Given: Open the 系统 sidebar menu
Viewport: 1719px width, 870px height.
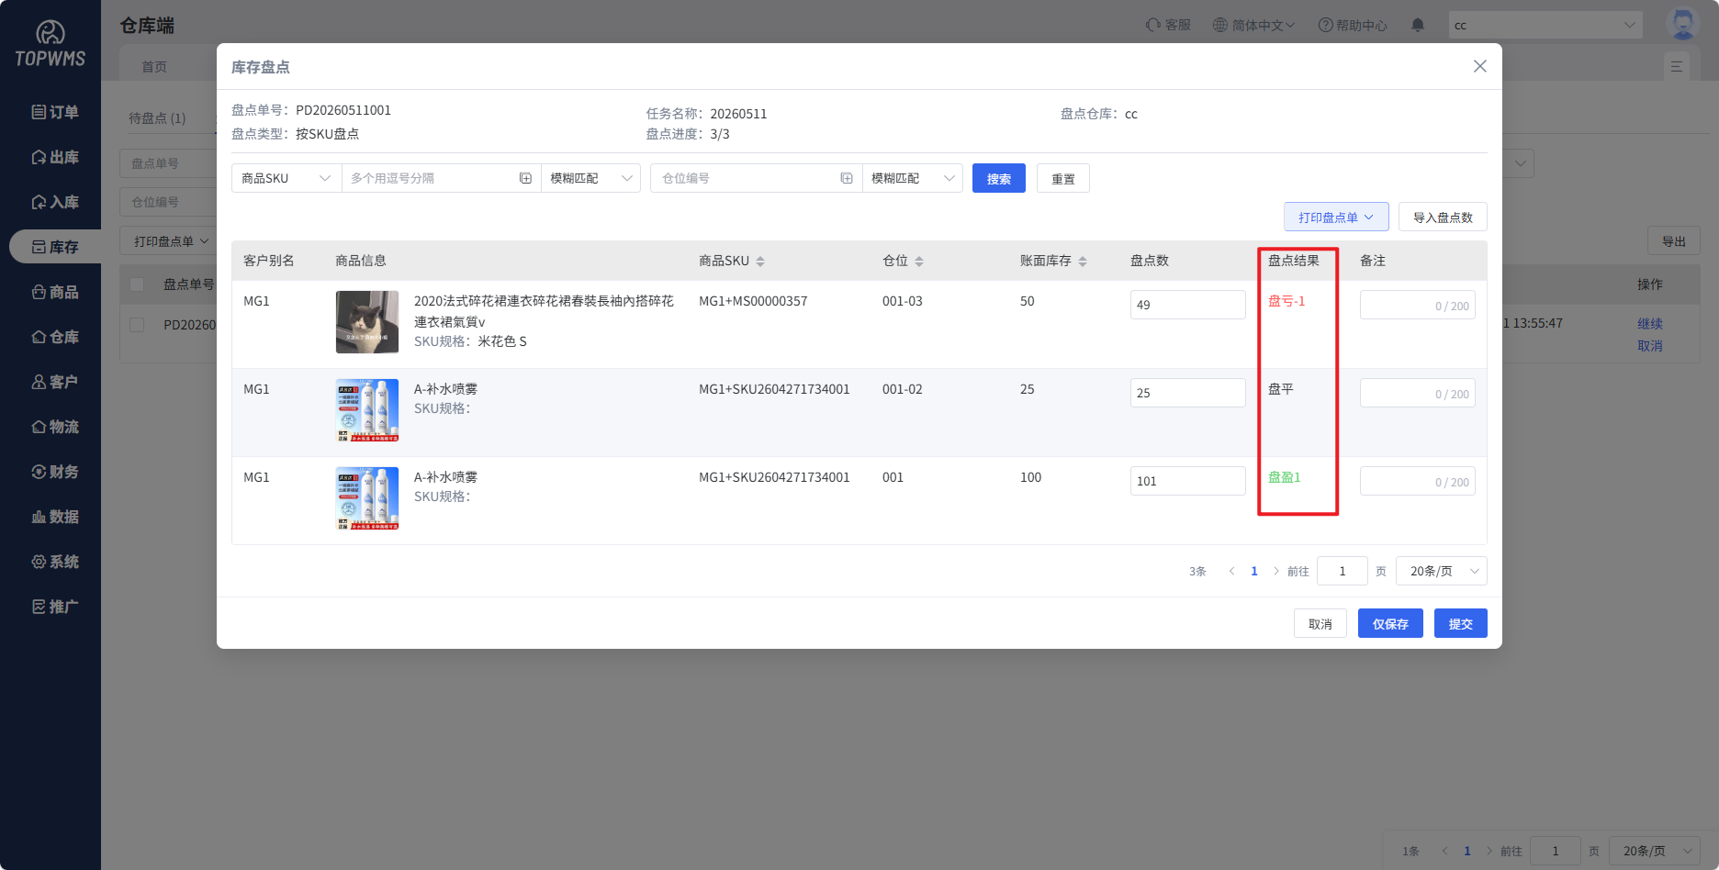Looking at the screenshot, I should click(x=54, y=562).
